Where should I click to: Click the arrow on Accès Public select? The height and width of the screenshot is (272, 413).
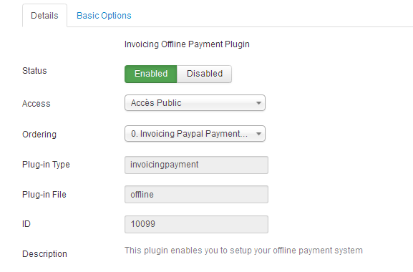[258, 103]
